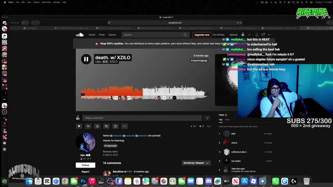The image size is (333, 187).
Task: Open profile avatar in SoundCloud header
Action: point(243,35)
